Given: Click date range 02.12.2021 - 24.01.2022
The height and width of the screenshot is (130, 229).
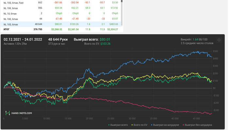Looking at the screenshot, I should [23, 40].
